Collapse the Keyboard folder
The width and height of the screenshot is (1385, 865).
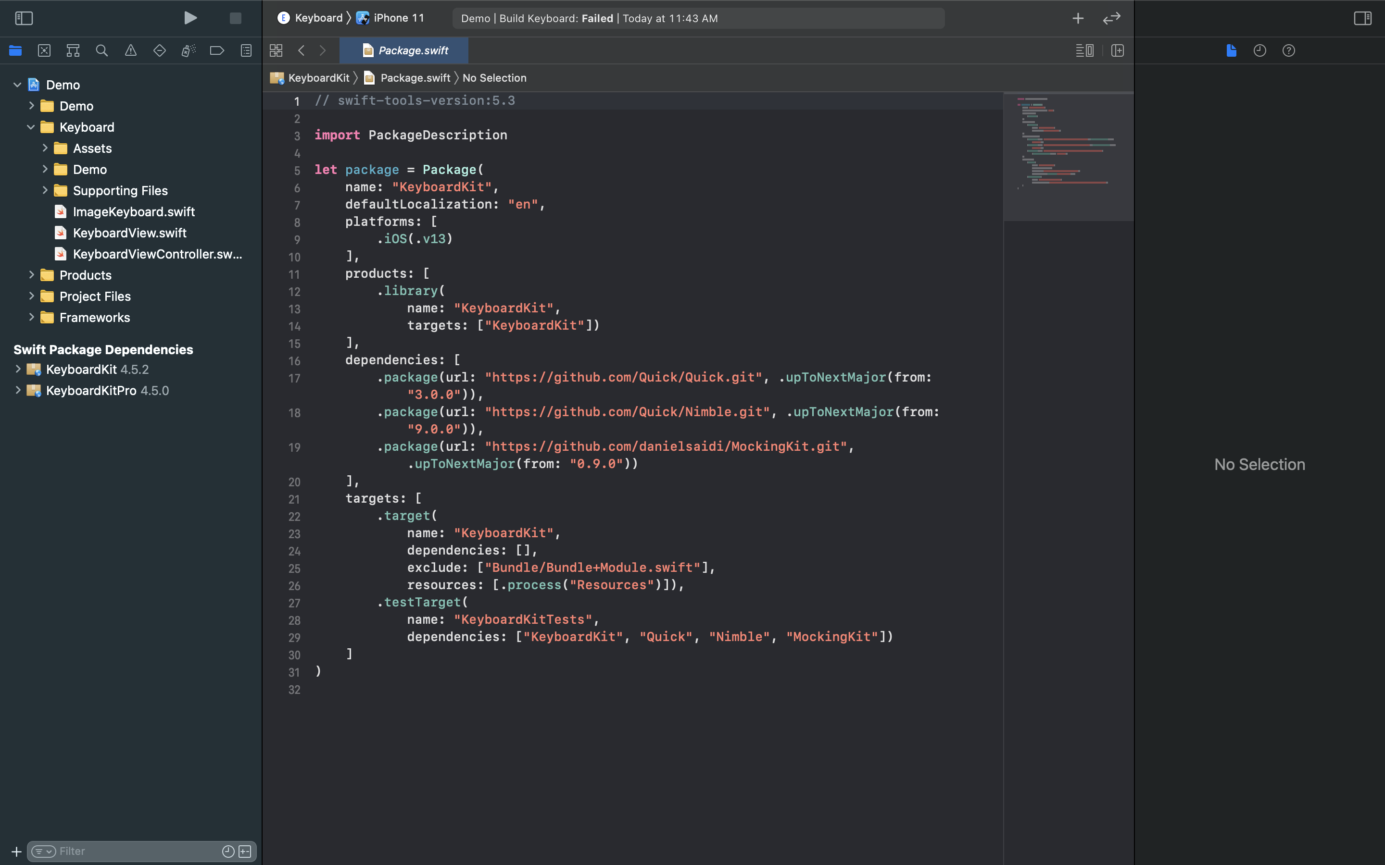point(31,127)
